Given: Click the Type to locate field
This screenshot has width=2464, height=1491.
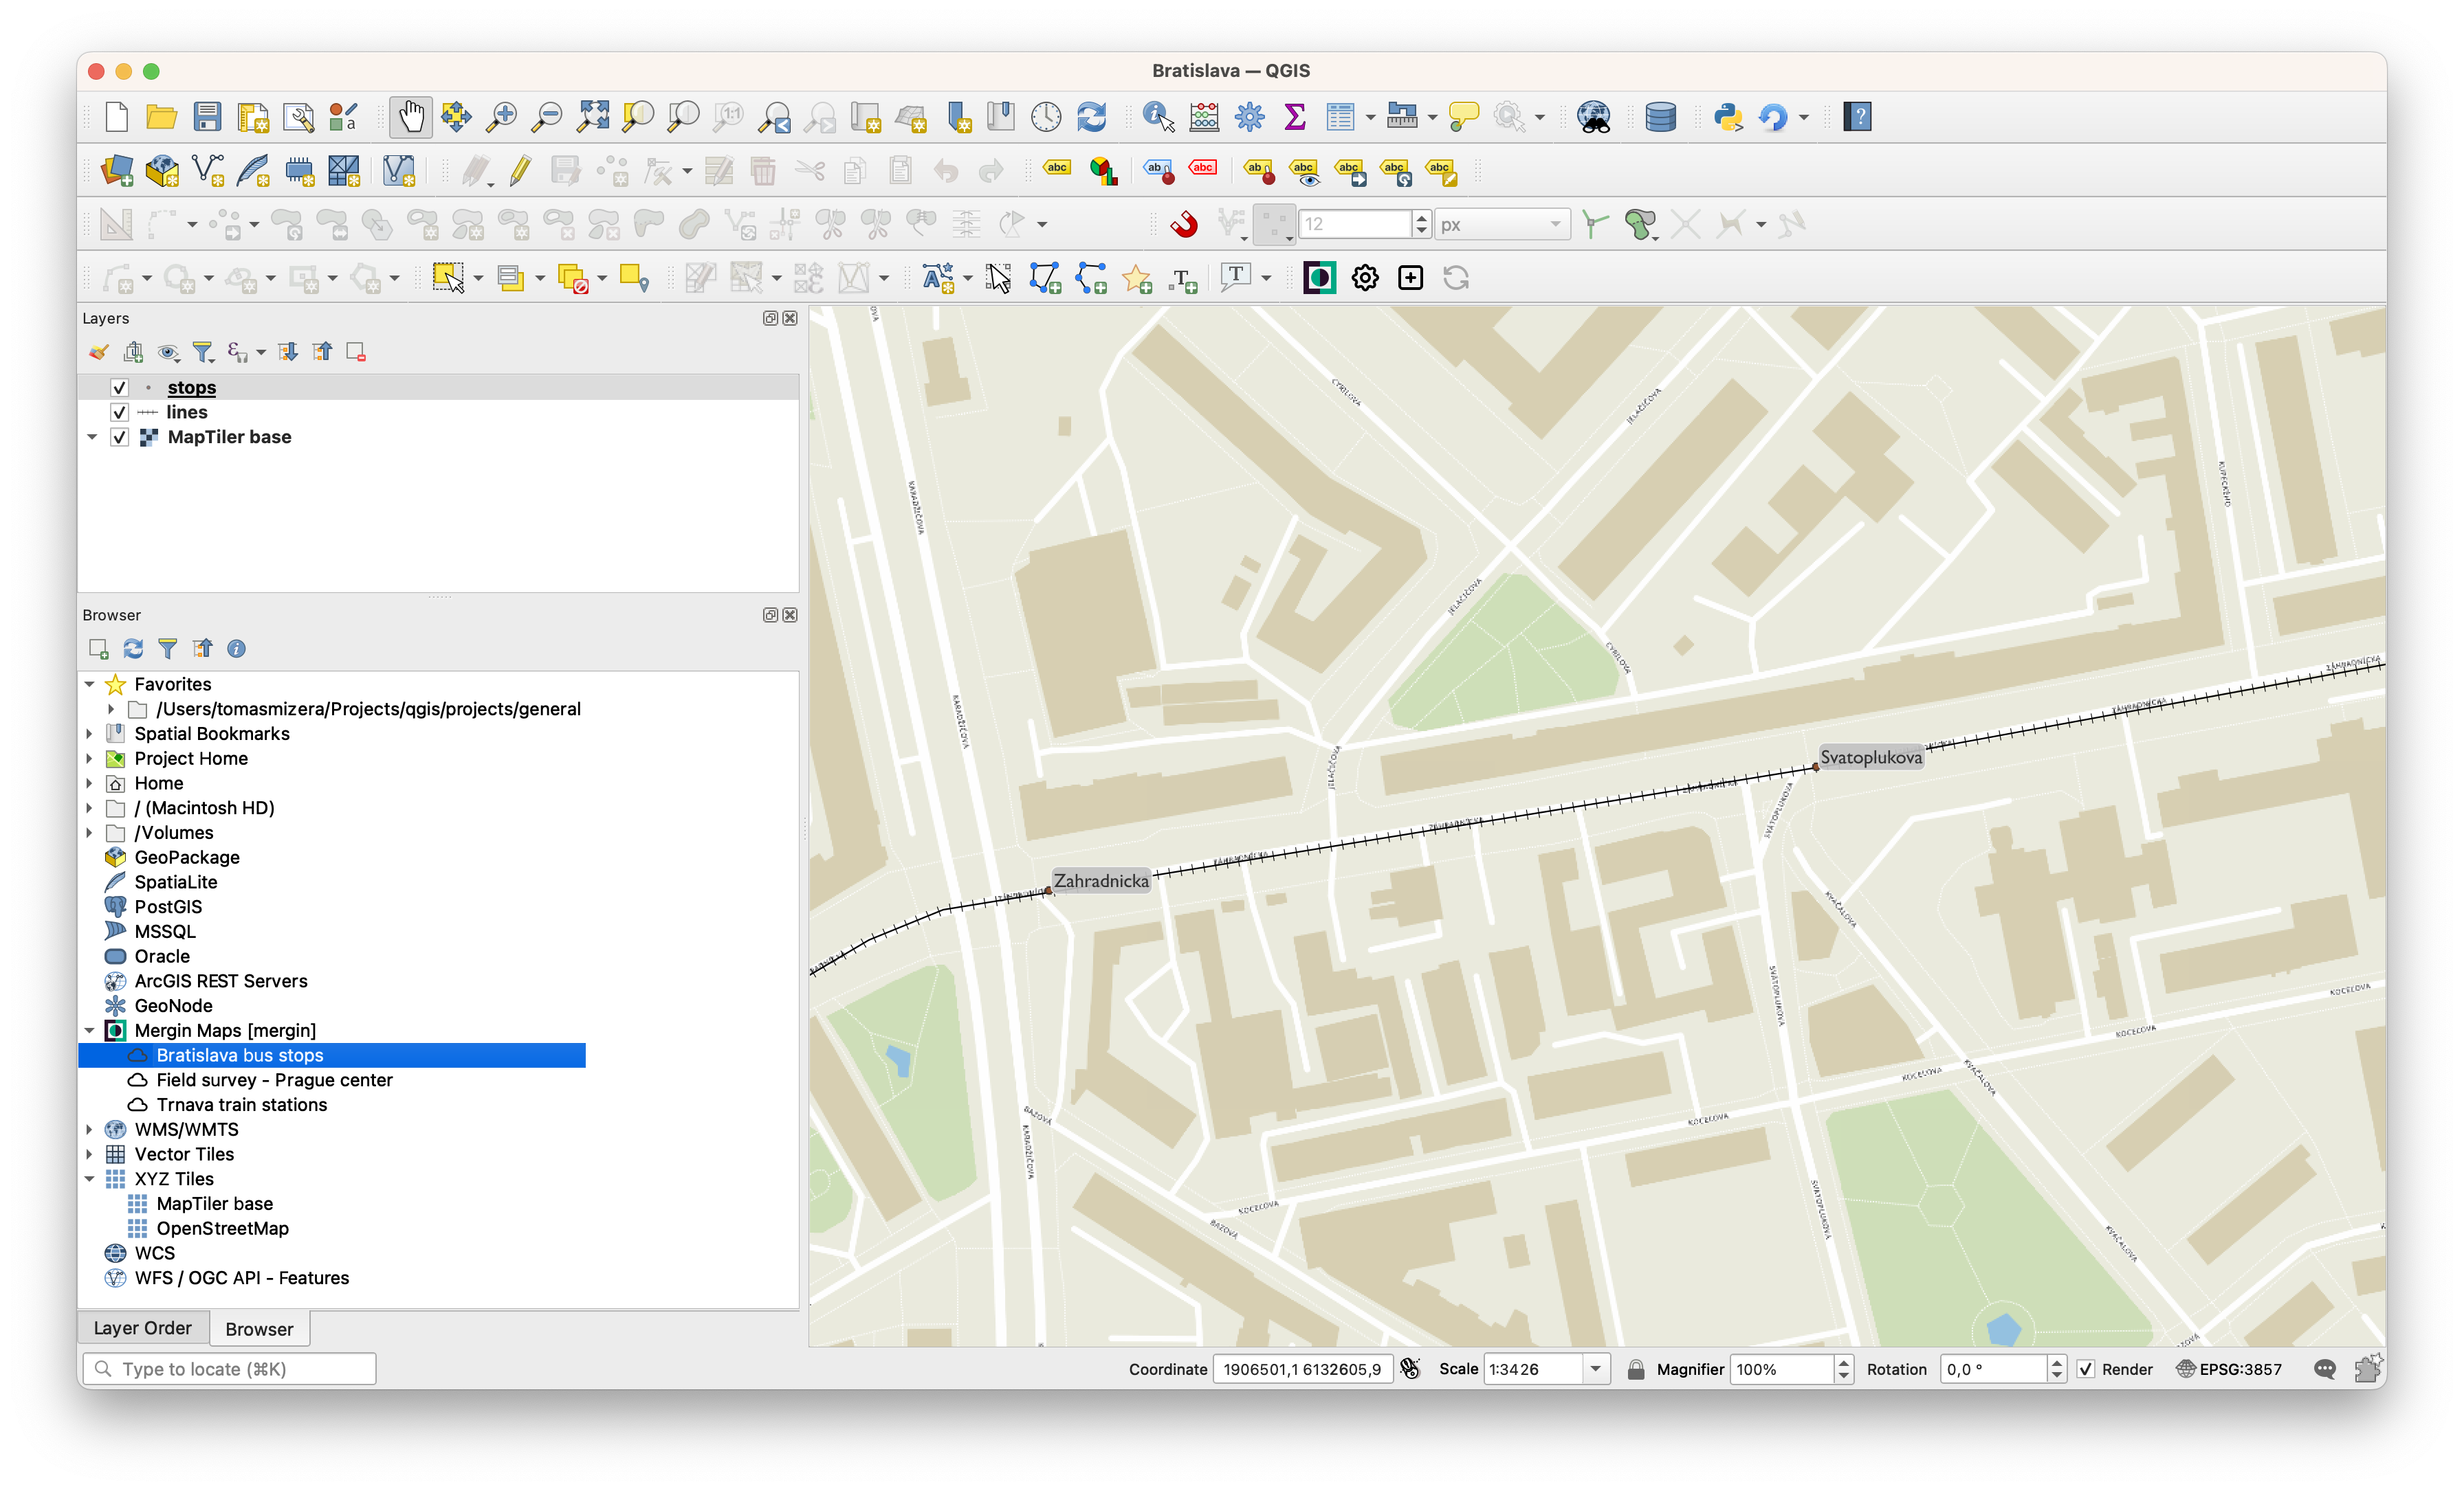Looking at the screenshot, I should (230, 1369).
